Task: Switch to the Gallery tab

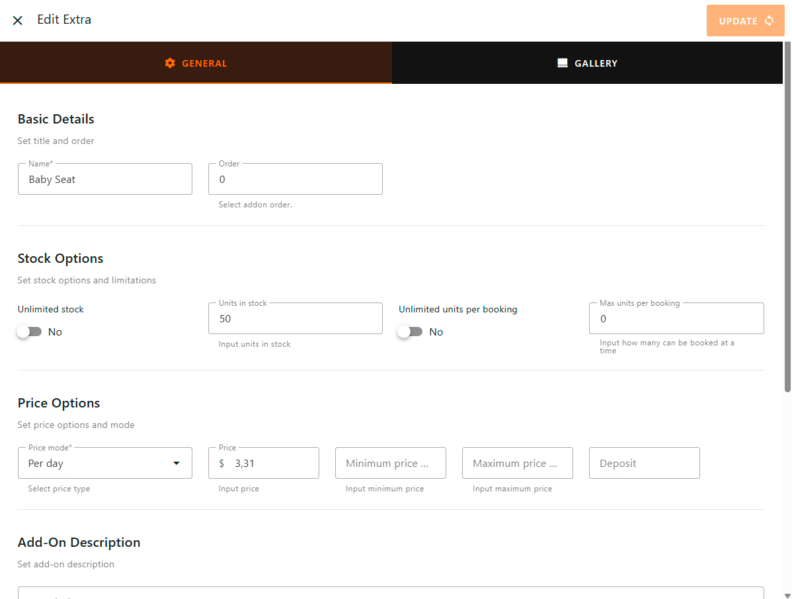Action: [588, 63]
